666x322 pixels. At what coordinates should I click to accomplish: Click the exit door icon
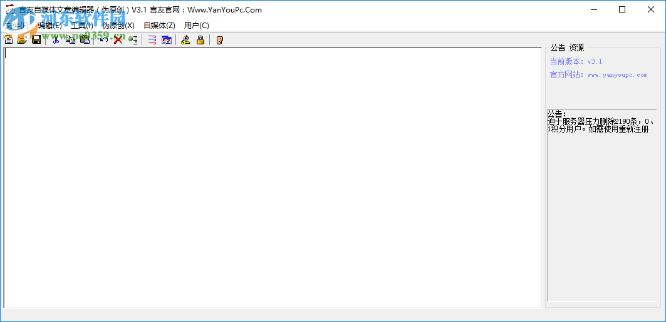(219, 40)
